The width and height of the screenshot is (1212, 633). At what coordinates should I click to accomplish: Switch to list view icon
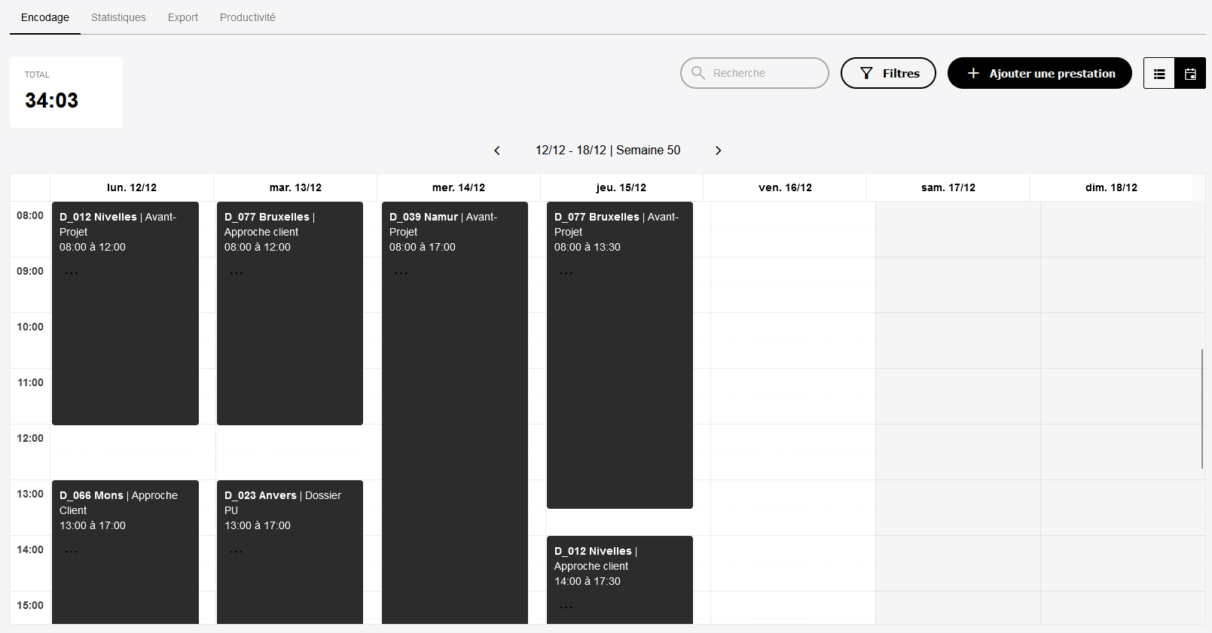pos(1159,74)
